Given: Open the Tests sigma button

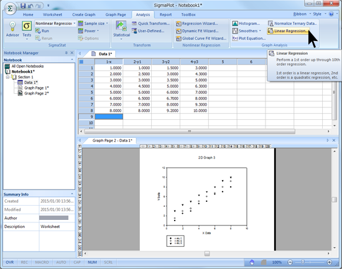Looking at the screenshot, I should [27, 30].
